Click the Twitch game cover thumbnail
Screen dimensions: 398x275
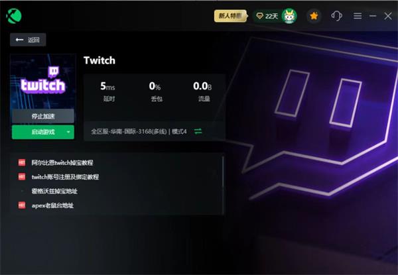point(43,82)
